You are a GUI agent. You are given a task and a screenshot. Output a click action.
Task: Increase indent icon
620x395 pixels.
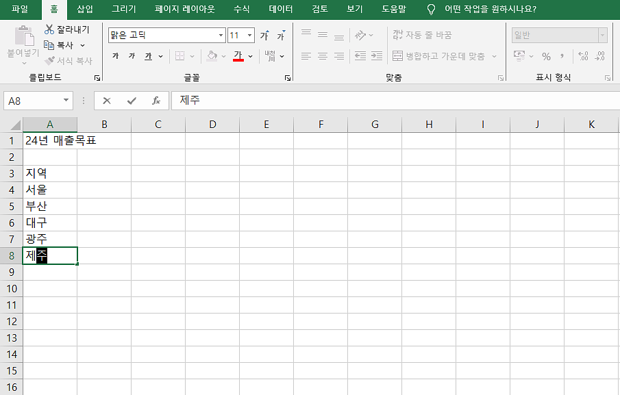click(376, 56)
